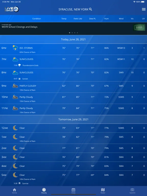This screenshot has height=196, width=147.
Task: Tap the battery indicator in status bar
Action: point(143,2)
